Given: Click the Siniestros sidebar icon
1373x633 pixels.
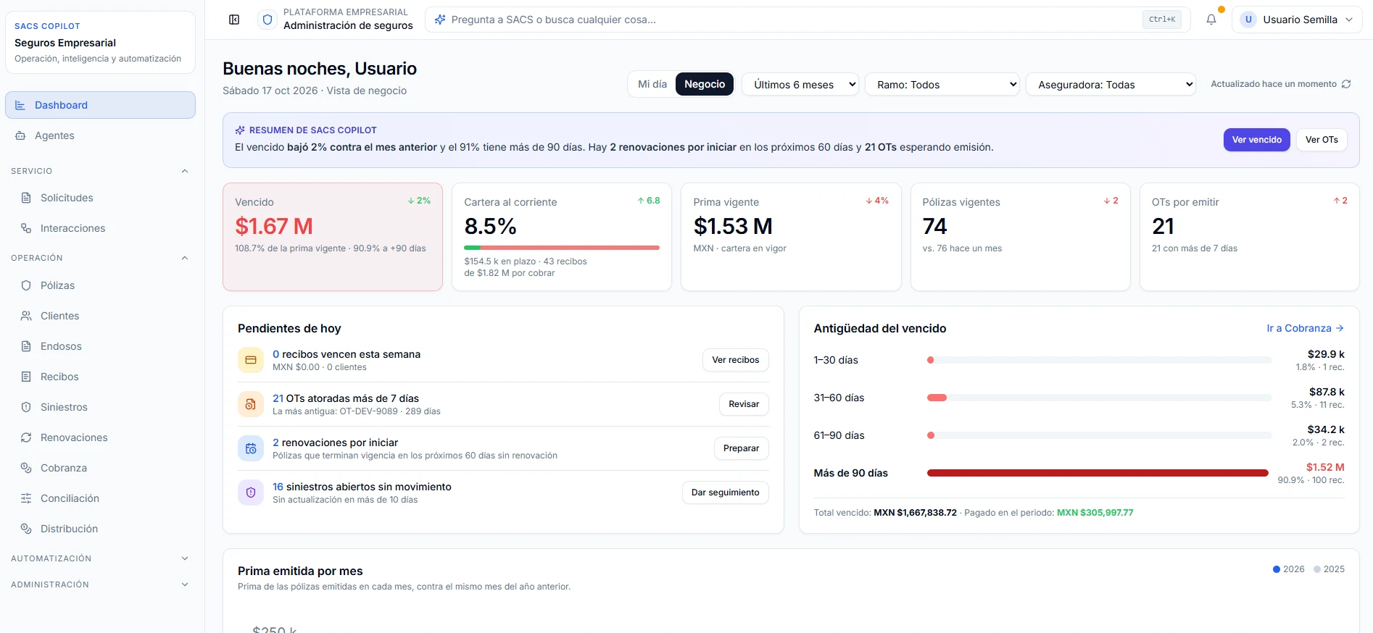Looking at the screenshot, I should pos(26,407).
